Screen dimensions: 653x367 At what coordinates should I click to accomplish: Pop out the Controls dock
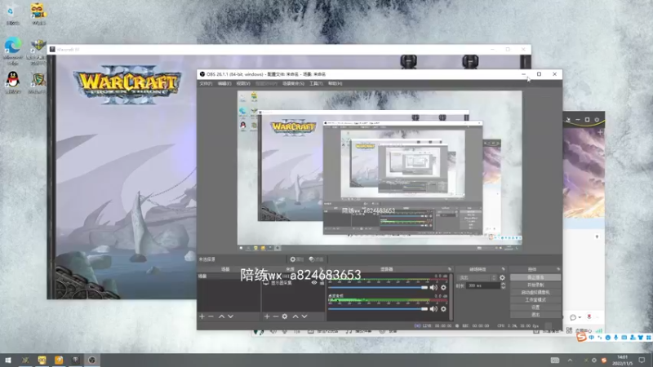[x=558, y=269]
